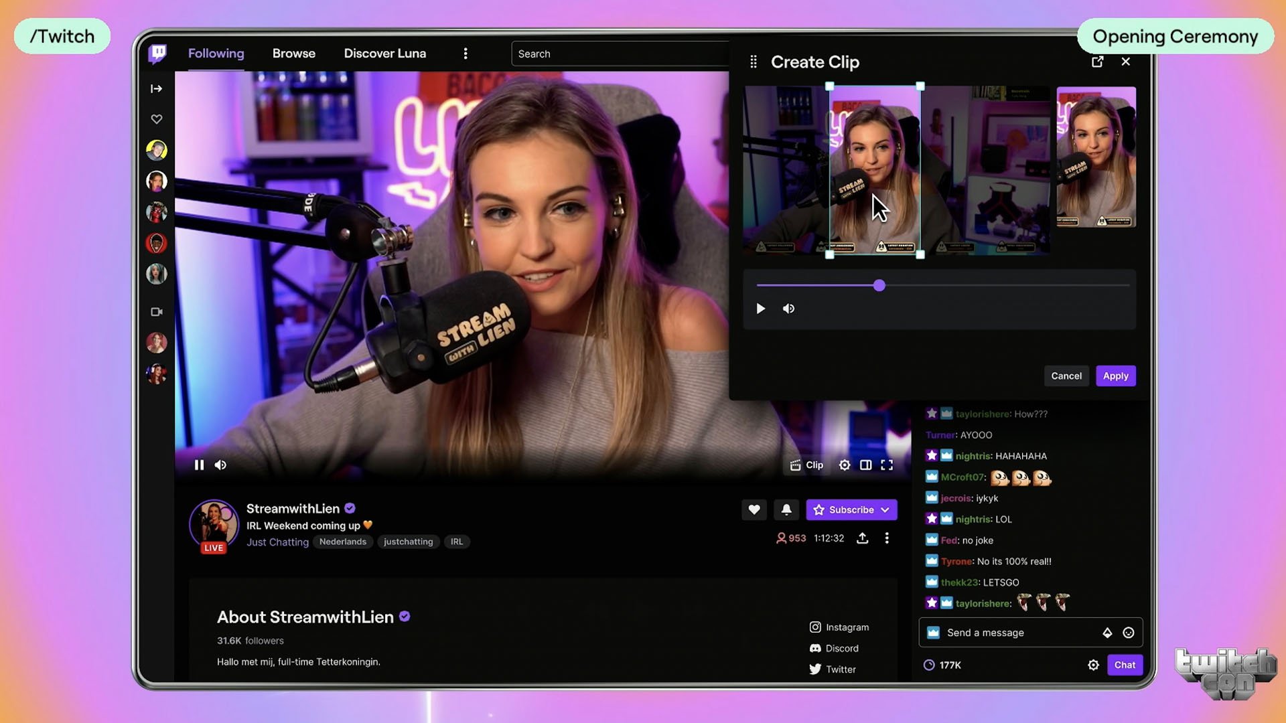Select the portrait preview thumbnail
The image size is (1286, 723).
[x=1096, y=157]
